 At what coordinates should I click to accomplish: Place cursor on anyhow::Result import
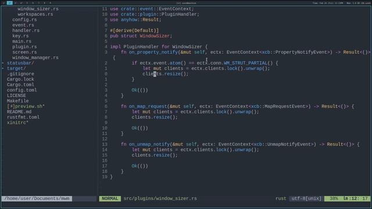click(x=141, y=20)
